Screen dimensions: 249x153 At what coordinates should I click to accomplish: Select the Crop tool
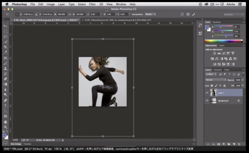coord(6,47)
